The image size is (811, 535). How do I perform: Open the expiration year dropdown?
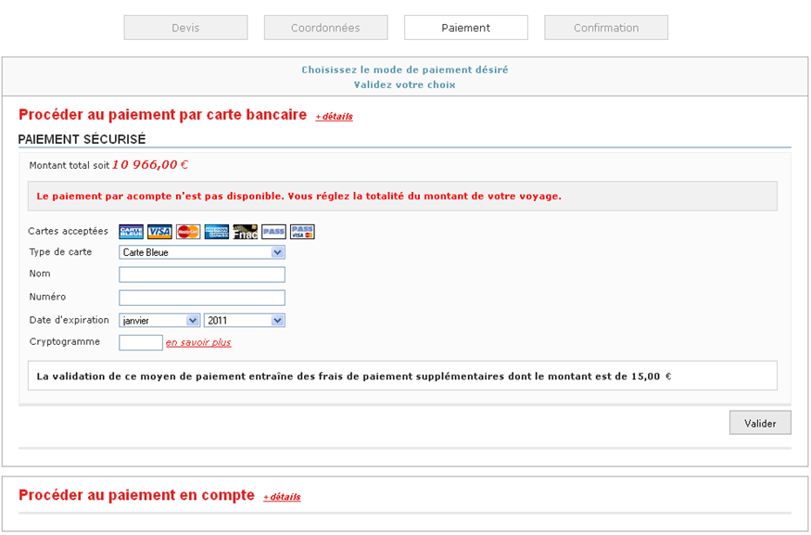244,321
